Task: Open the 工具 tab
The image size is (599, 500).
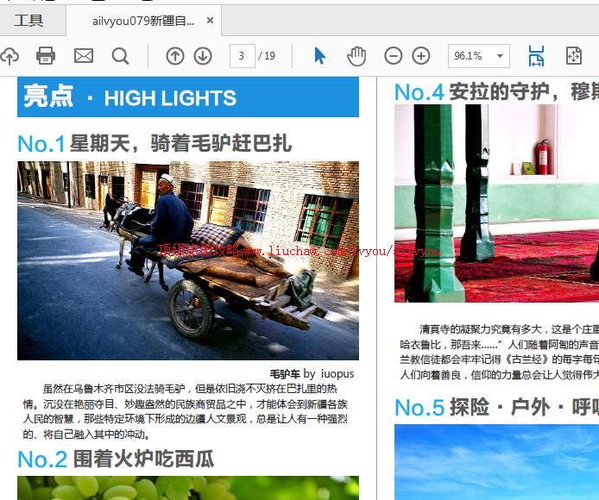Action: [28, 21]
